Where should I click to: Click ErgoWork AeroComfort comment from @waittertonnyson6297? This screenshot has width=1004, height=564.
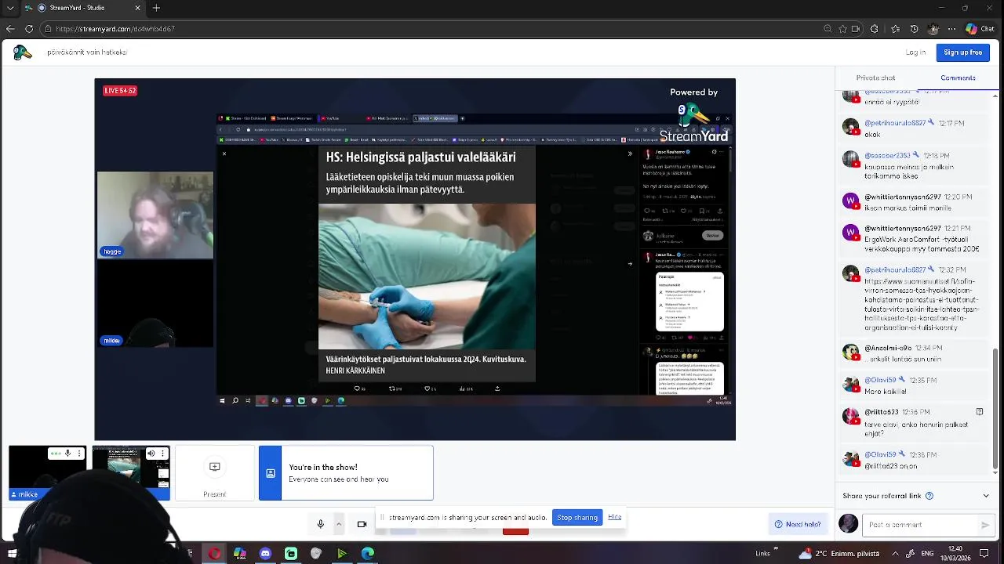click(x=915, y=237)
